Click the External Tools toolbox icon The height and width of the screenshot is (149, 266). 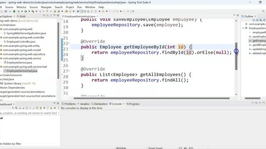point(33,11)
